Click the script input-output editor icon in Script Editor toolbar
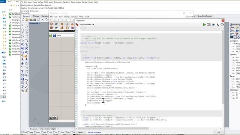240x135 pixels. pos(209,25)
